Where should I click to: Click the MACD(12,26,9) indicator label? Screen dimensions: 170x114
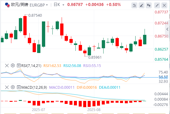34,87
